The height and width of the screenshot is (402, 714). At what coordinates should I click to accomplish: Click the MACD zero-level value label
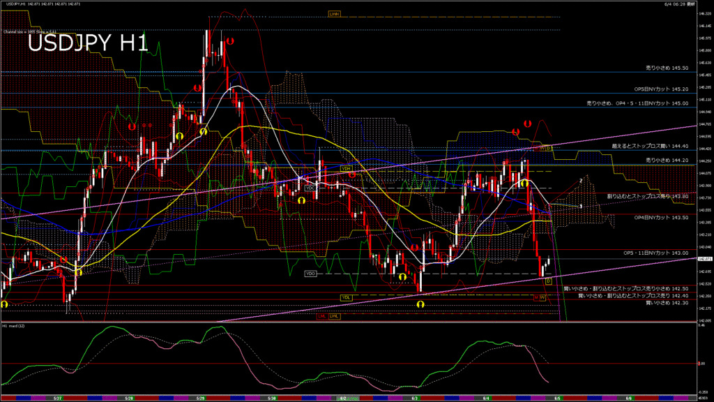point(701,363)
